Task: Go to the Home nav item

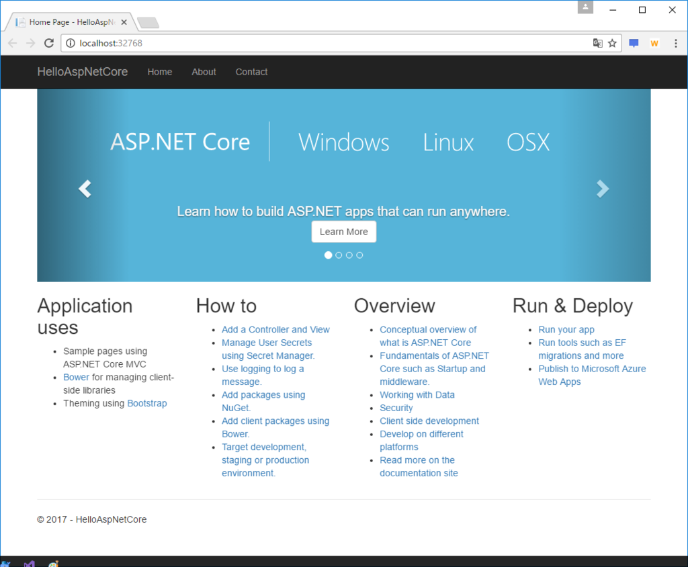Action: [x=160, y=72]
